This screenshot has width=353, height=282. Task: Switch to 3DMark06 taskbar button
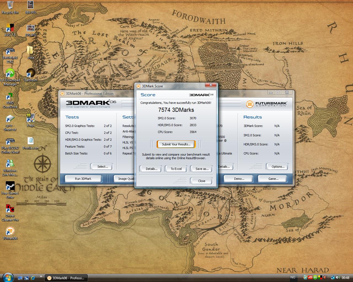pyautogui.click(x=66, y=278)
